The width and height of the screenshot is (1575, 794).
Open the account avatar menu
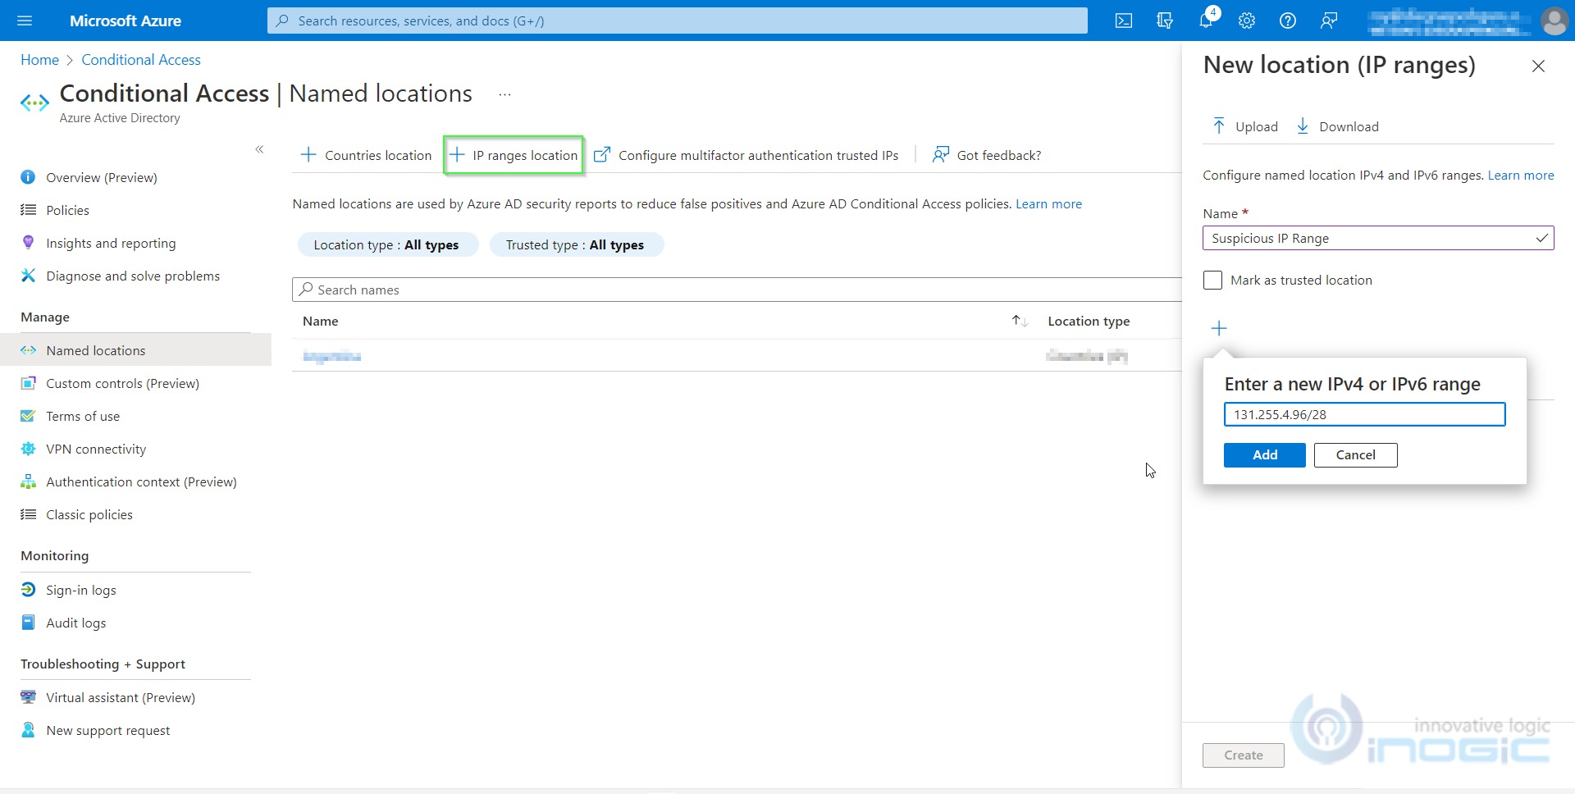[1554, 21]
